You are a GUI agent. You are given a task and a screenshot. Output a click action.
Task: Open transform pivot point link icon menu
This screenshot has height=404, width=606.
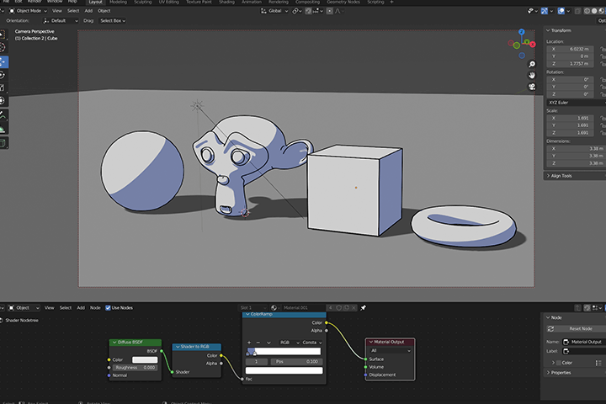297,11
